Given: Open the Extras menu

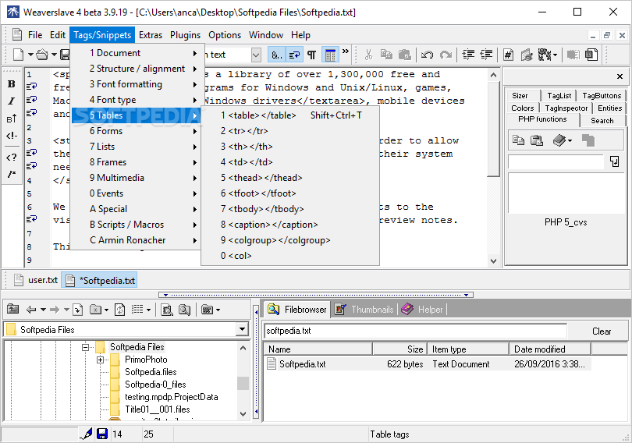Looking at the screenshot, I should [151, 35].
